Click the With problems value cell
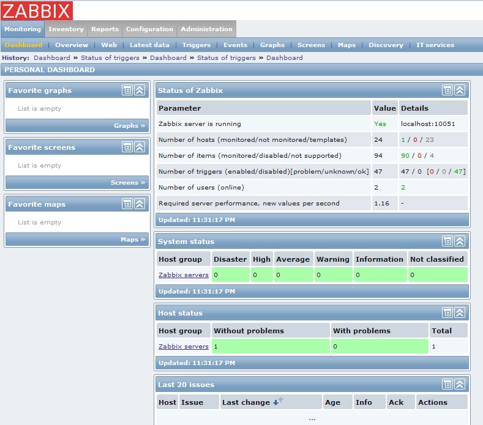483x425 pixels. 380,346
